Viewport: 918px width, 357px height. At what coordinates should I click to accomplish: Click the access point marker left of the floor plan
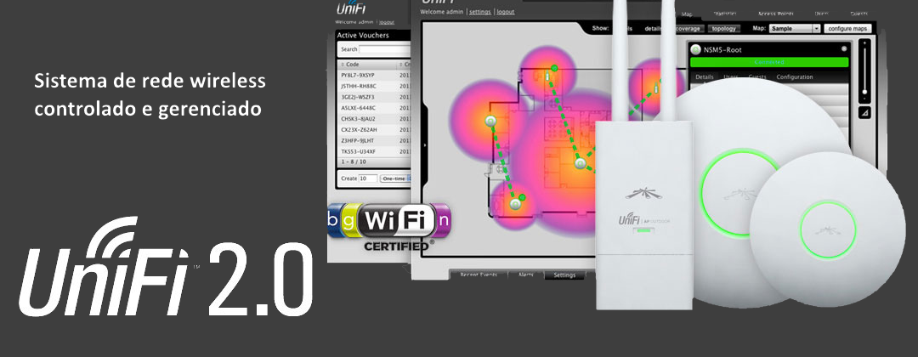(x=490, y=122)
